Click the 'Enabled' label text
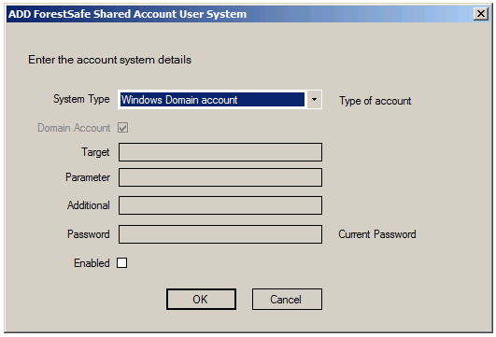Screen dimensions: 496x337 coord(92,263)
